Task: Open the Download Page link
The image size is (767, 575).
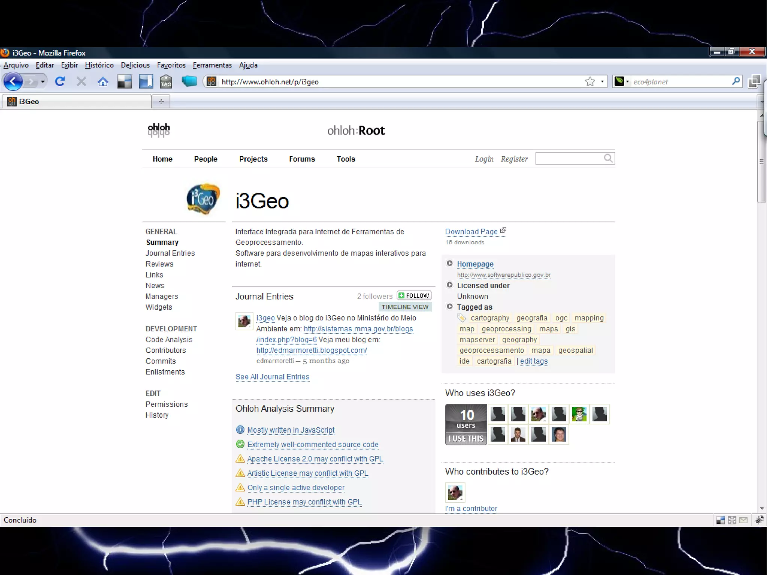Action: (471, 231)
